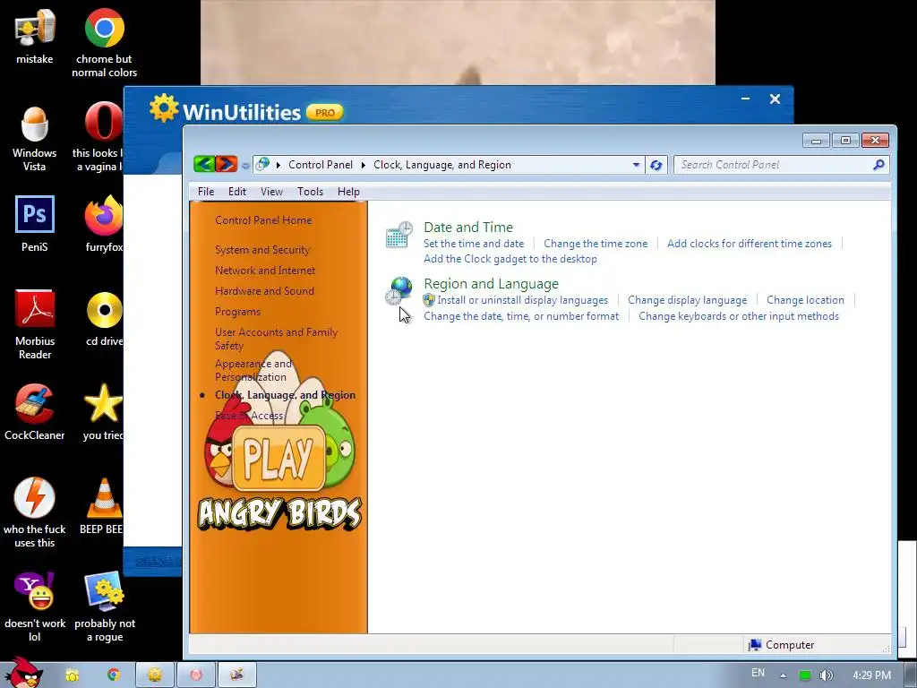Viewport: 917px width, 688px height.
Task: Open the recent pages dropdown arrow
Action: pos(245,166)
